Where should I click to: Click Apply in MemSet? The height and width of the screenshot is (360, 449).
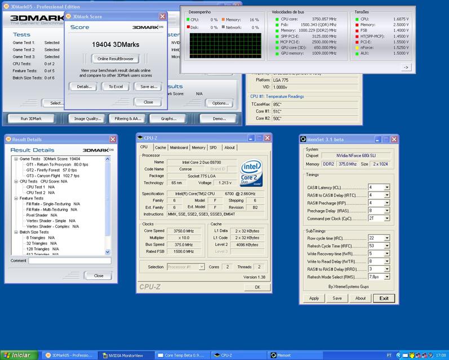click(314, 298)
